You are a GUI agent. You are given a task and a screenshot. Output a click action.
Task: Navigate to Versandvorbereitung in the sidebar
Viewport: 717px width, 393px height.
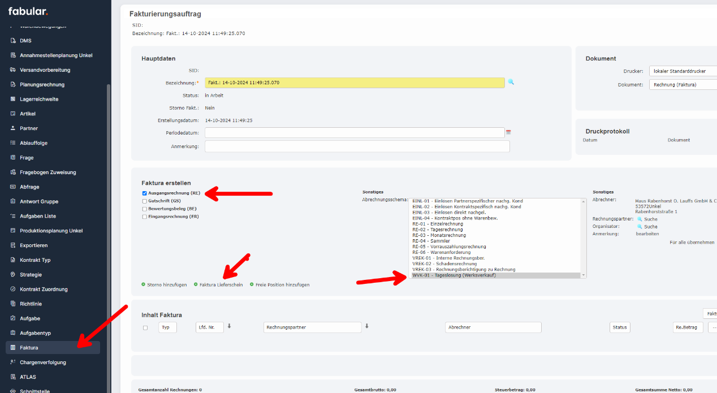tap(45, 70)
